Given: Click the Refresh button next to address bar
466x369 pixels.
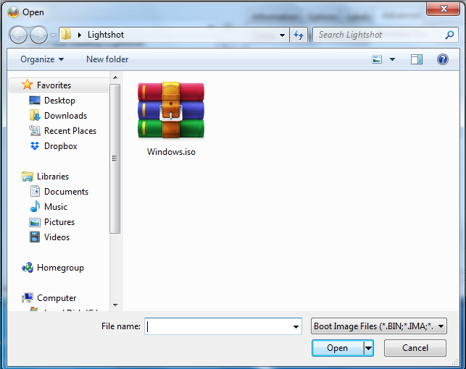Looking at the screenshot, I should 299,35.
